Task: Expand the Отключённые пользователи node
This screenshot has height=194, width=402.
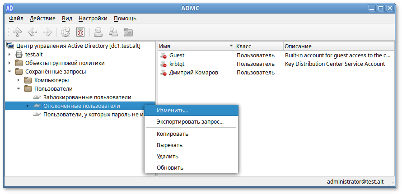Action: (28, 106)
